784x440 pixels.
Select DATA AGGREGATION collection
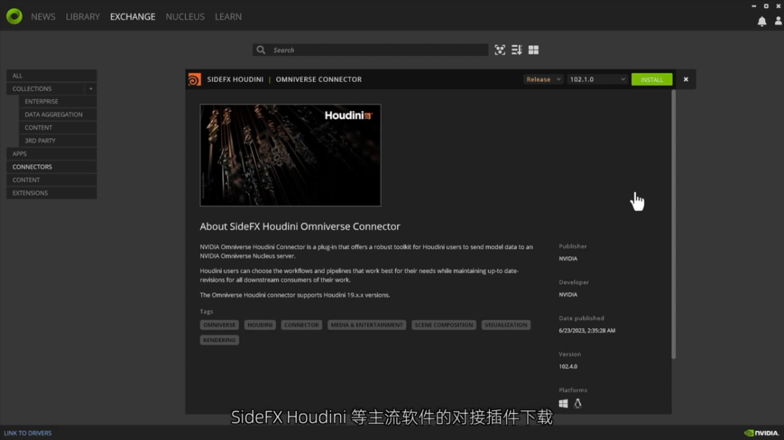(x=57, y=115)
